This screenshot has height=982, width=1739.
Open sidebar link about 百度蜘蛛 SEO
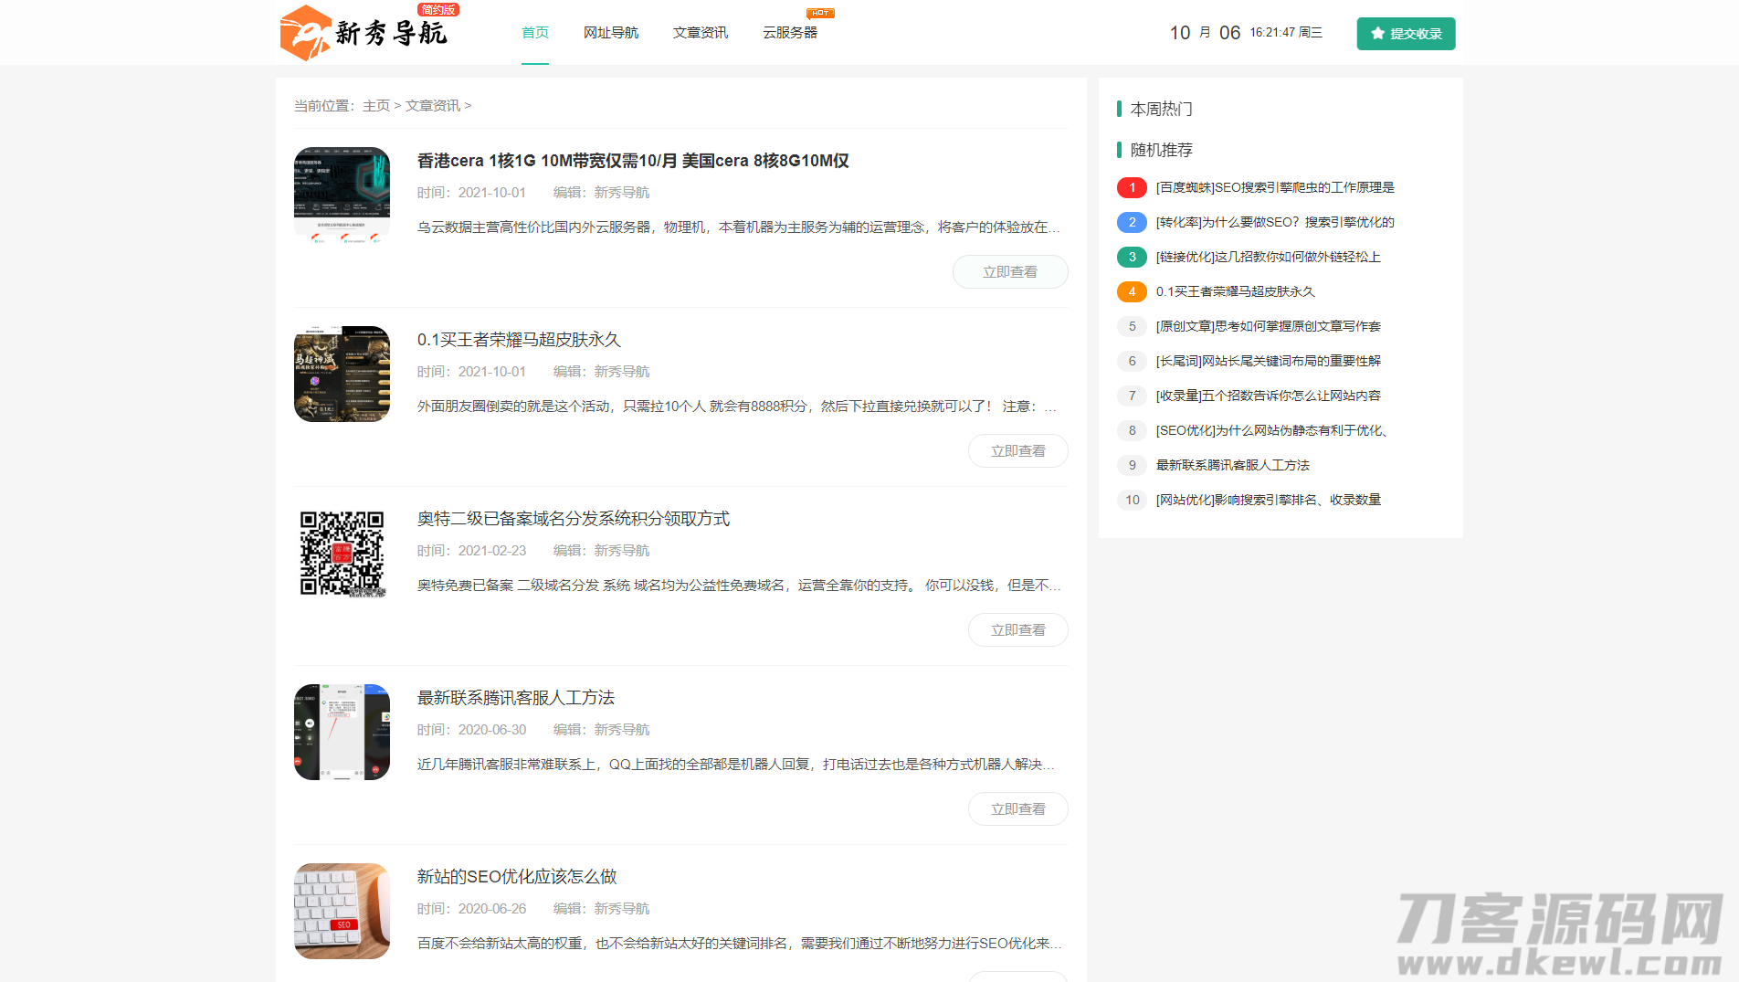pyautogui.click(x=1275, y=188)
